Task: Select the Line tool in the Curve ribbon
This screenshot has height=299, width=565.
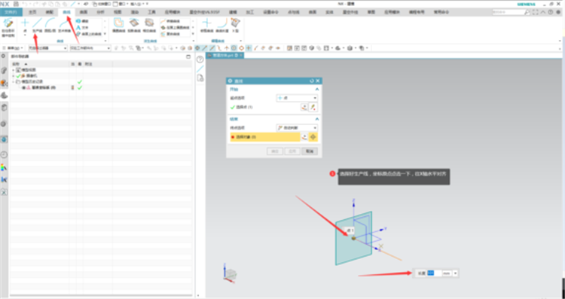Action: pos(37,26)
